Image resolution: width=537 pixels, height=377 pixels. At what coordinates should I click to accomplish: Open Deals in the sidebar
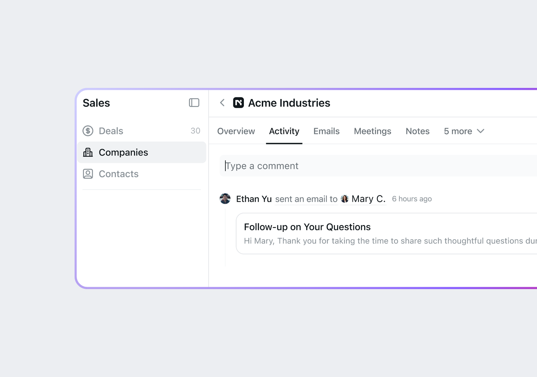(x=111, y=131)
